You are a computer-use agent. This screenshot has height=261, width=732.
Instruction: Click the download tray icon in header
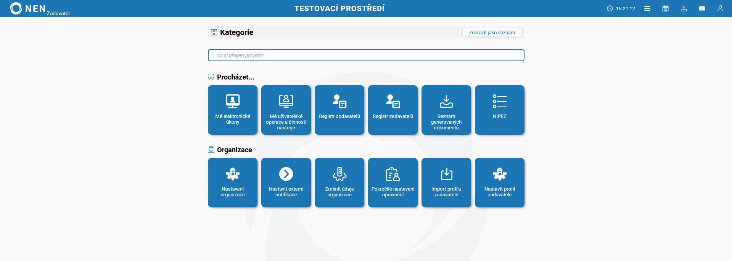pos(684,8)
